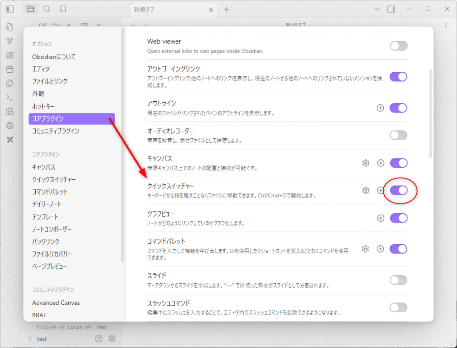
Task: Open クイックスイッチャー plugin settings gear
Action: tap(366, 191)
